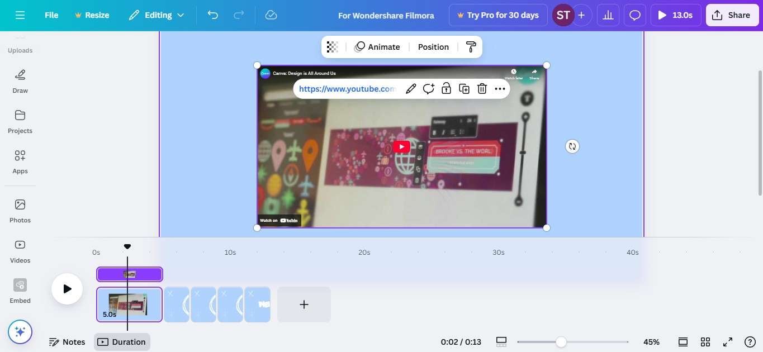The width and height of the screenshot is (763, 352).
Task: Adjust the zoom slider handle
Action: pos(561,342)
